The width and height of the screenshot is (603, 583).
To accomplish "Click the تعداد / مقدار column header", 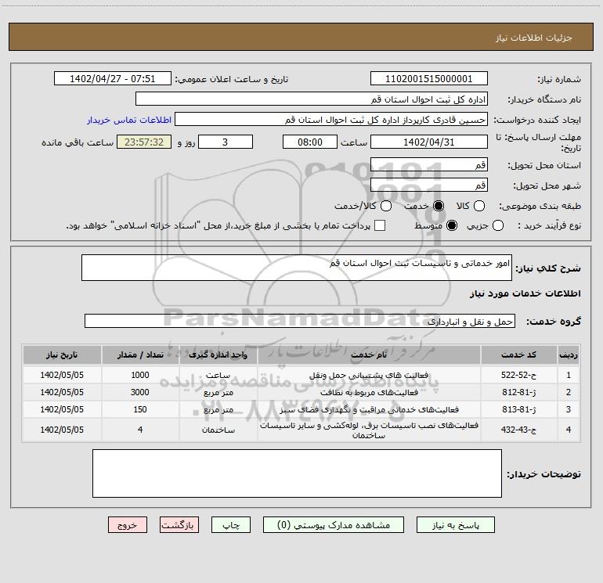I will click(x=140, y=354).
